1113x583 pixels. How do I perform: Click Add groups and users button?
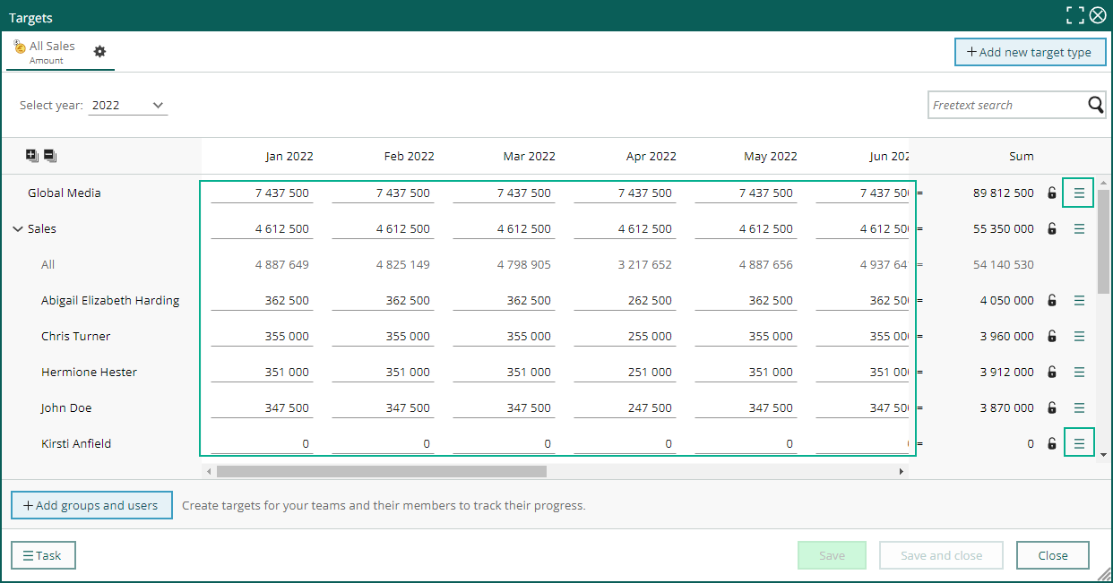click(x=91, y=505)
